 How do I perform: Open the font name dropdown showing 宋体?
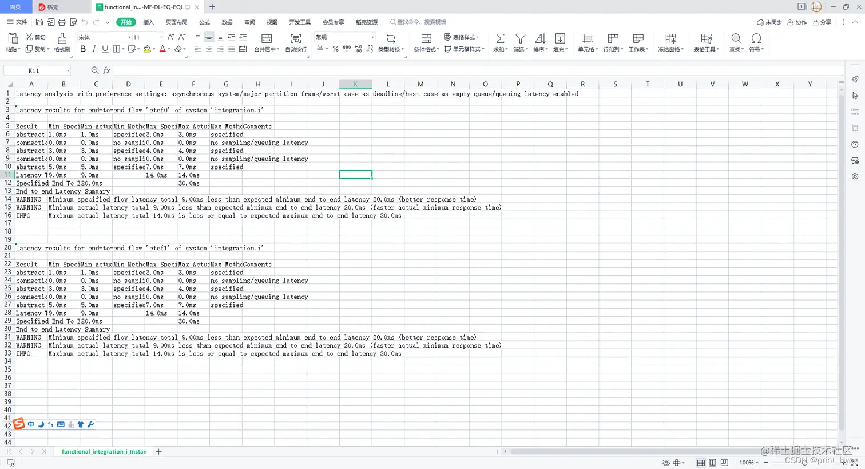click(104, 37)
